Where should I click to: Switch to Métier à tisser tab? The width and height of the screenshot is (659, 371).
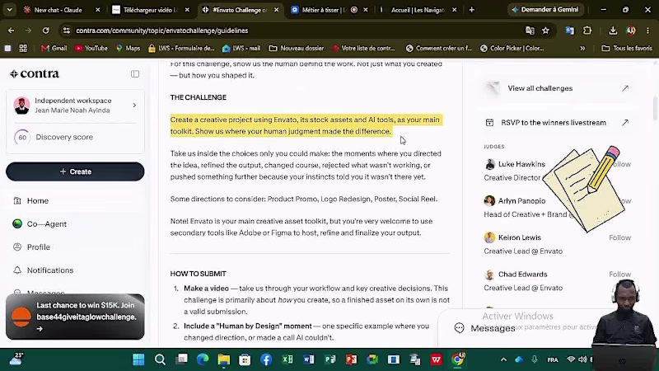(x=324, y=10)
